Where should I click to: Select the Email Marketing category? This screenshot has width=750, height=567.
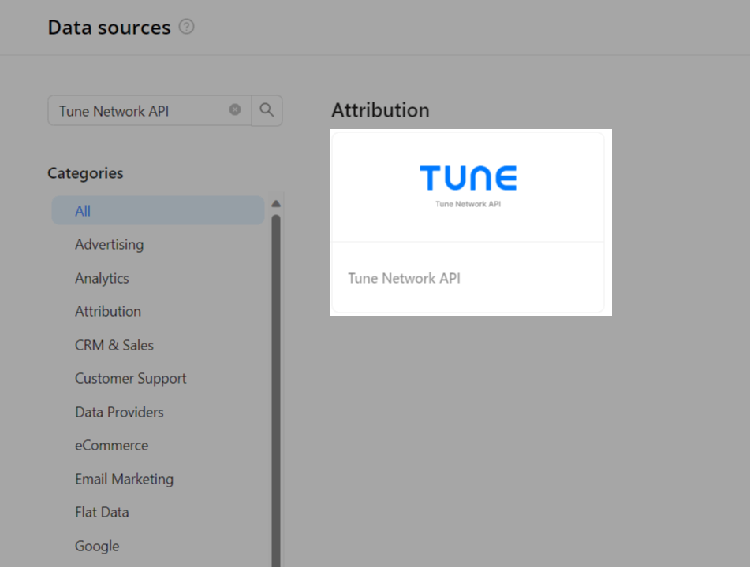click(125, 479)
